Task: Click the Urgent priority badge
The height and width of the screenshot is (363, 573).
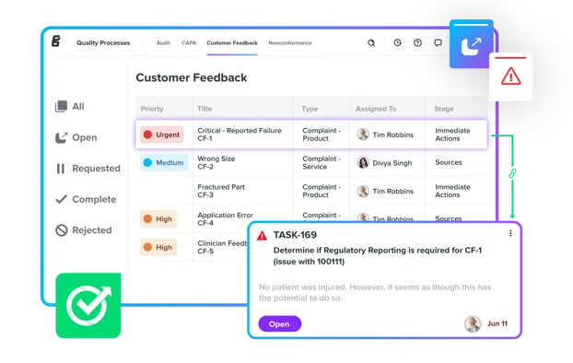Action: (x=161, y=135)
